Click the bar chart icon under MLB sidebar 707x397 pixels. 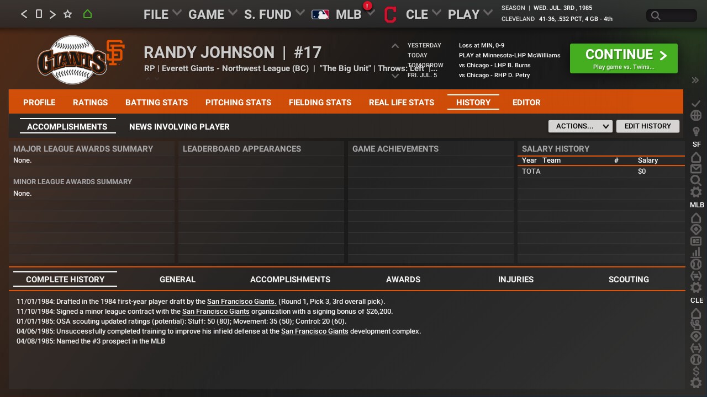click(696, 253)
